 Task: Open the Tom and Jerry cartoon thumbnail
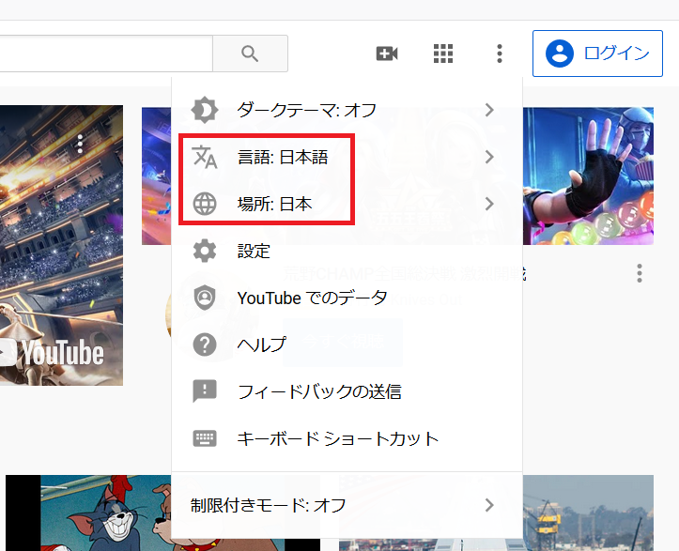[88, 513]
